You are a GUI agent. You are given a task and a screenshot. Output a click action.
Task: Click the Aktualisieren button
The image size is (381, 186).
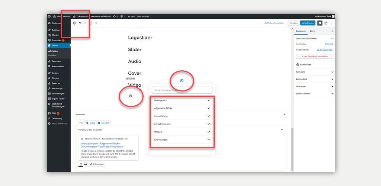coord(308,23)
